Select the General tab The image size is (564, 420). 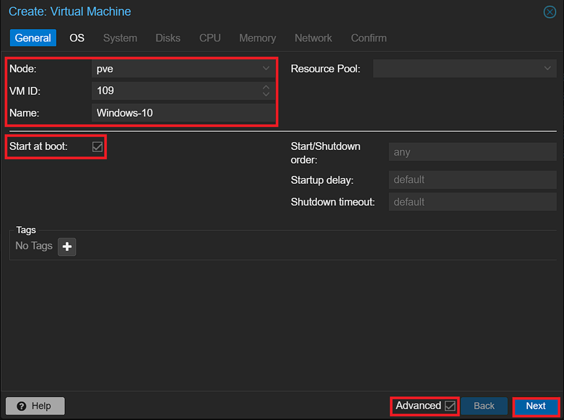33,38
